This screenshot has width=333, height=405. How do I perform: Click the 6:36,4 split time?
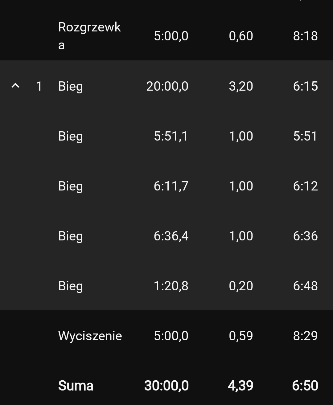(x=171, y=236)
